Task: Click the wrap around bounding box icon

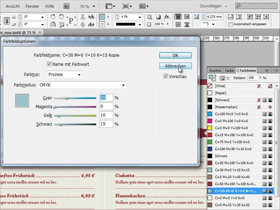Action: click(187, 17)
